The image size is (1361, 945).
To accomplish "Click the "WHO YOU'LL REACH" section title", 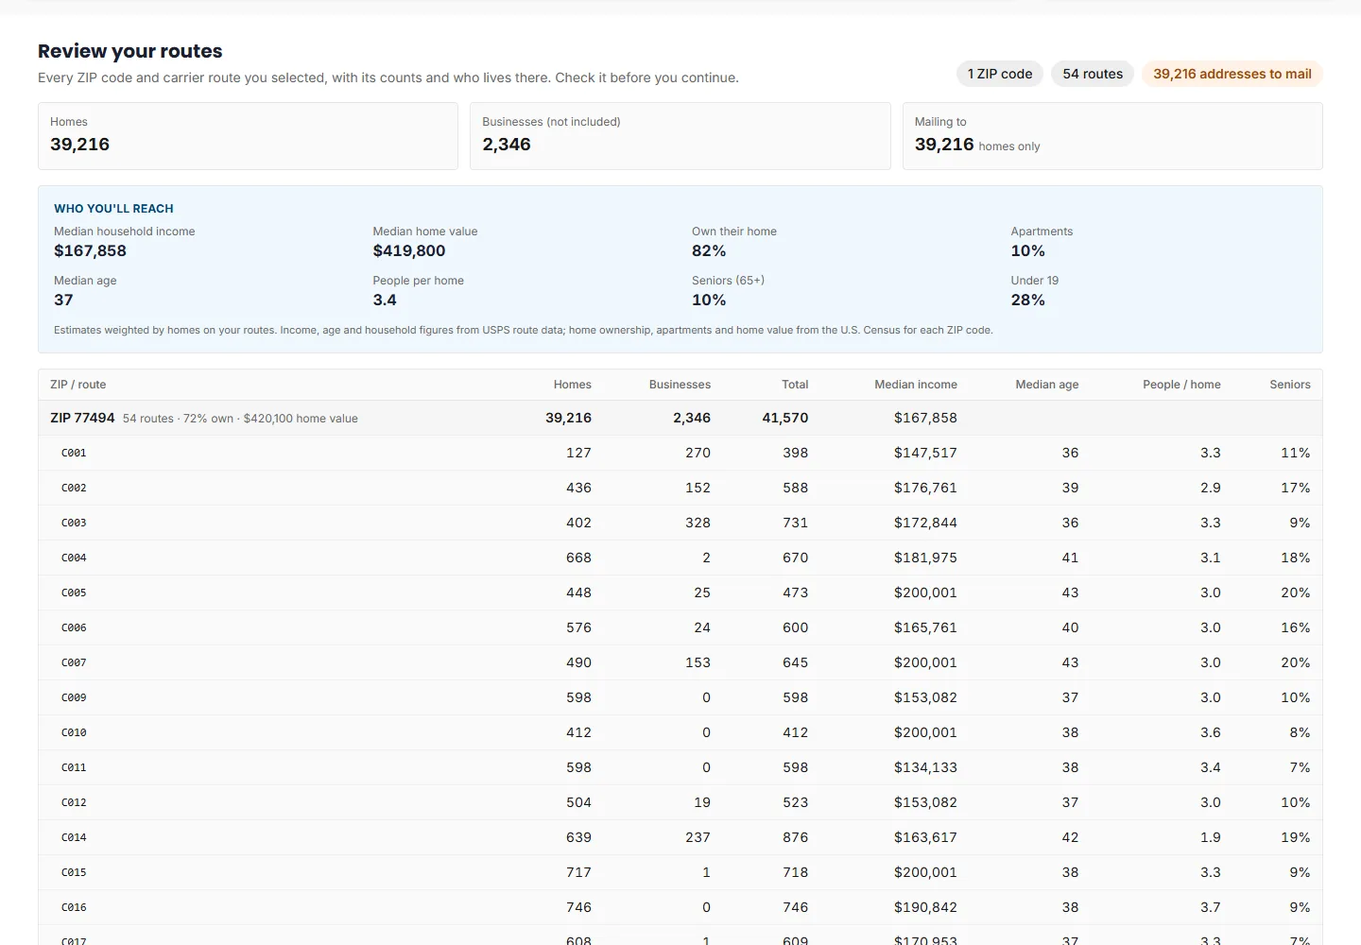I will click(x=113, y=209).
